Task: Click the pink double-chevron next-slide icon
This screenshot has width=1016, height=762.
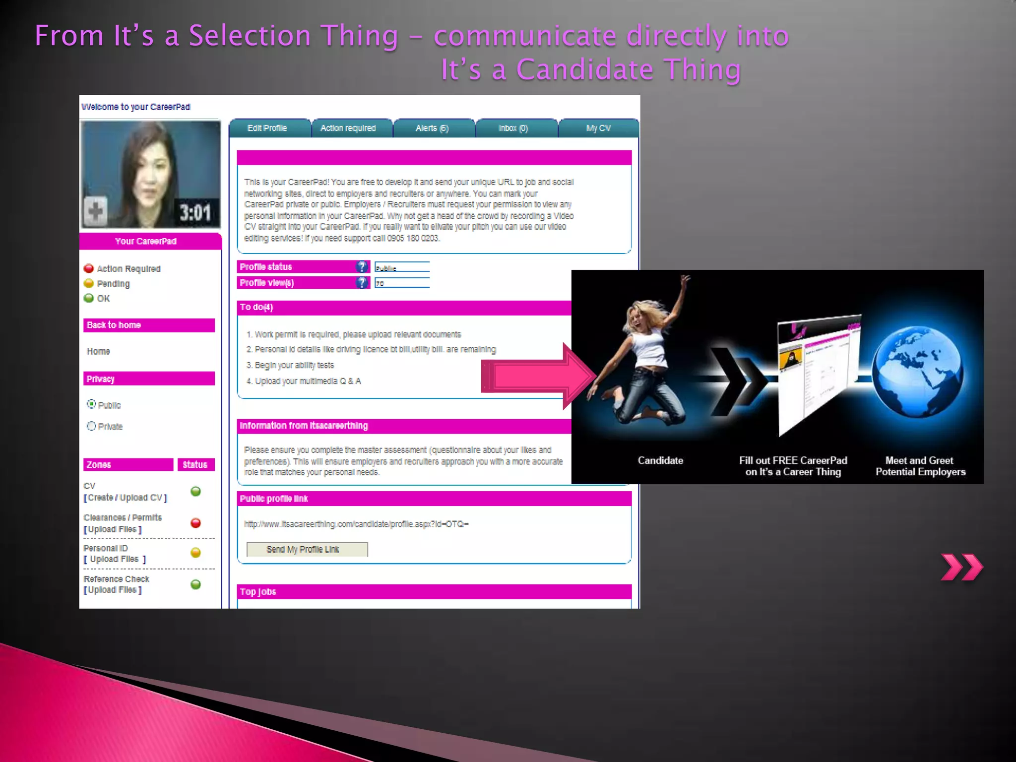Action: click(961, 567)
